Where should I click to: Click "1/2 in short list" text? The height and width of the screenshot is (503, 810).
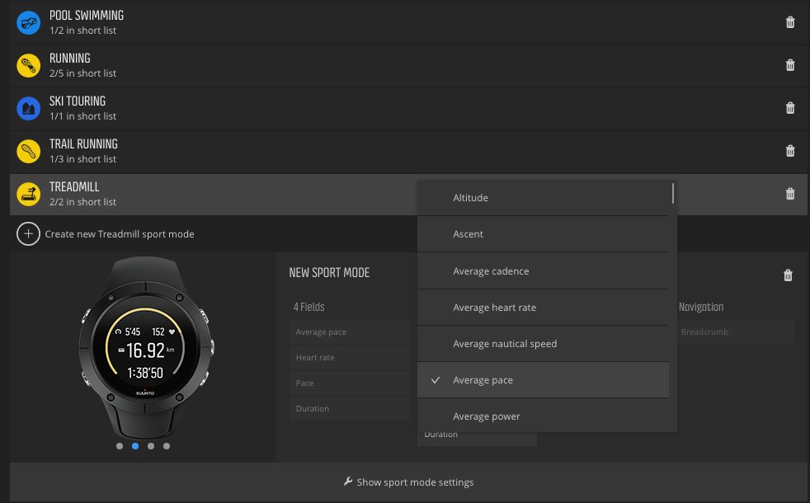[x=82, y=31]
